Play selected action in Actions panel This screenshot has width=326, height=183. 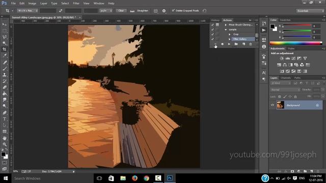pyautogui.click(x=229, y=44)
